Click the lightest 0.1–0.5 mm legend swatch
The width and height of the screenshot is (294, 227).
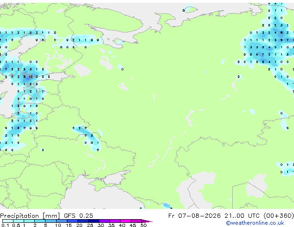pyautogui.click(x=8, y=221)
